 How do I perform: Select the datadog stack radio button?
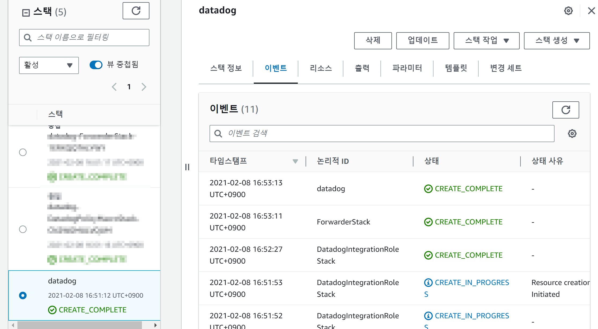point(23,295)
